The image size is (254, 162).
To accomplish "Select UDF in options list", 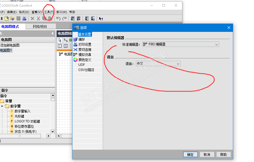I will 82,65.
